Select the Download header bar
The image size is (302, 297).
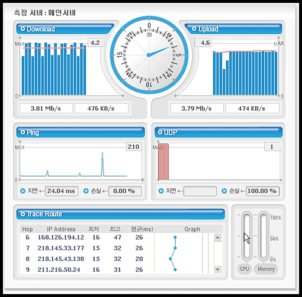click(65, 29)
